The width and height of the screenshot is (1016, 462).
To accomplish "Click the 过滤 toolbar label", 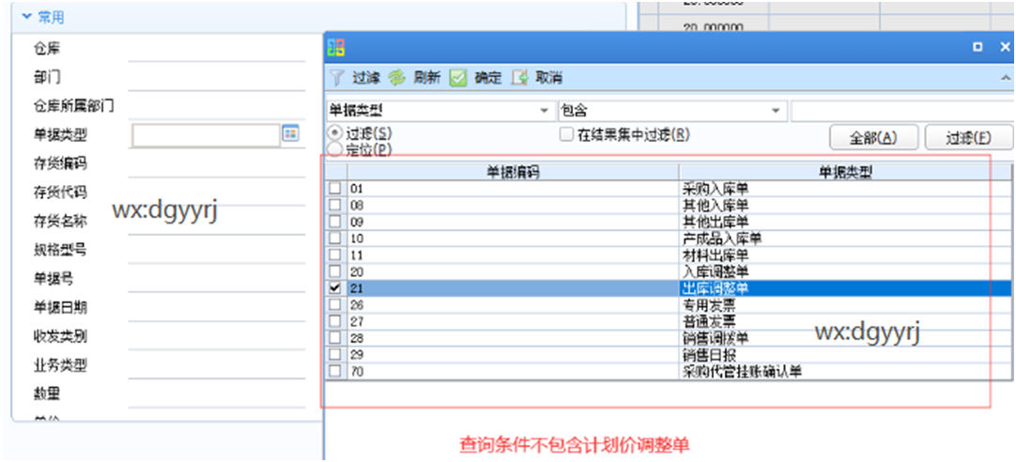I will click(x=365, y=78).
